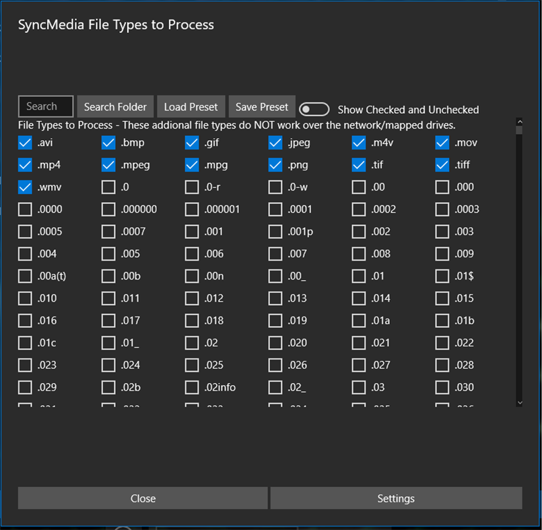Disable the .png file type
This screenshot has width=542, height=530.
[275, 164]
